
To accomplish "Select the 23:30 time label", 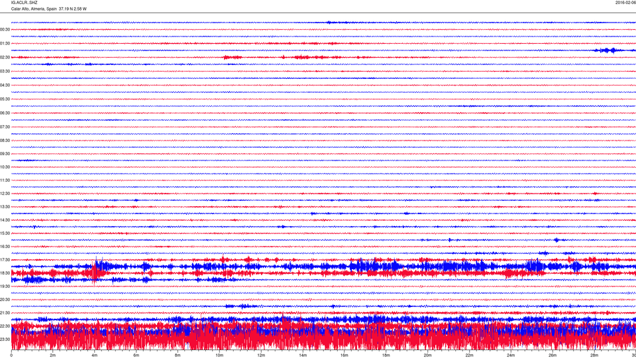I will (5, 339).
